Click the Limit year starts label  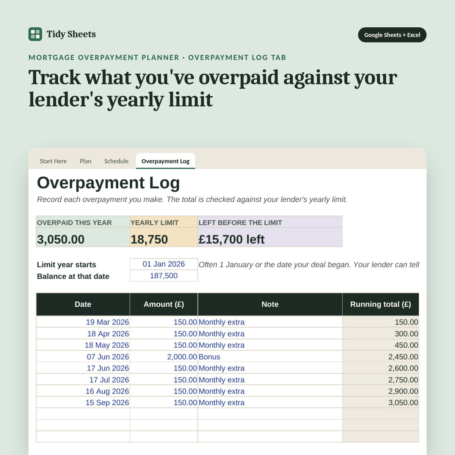[67, 265]
